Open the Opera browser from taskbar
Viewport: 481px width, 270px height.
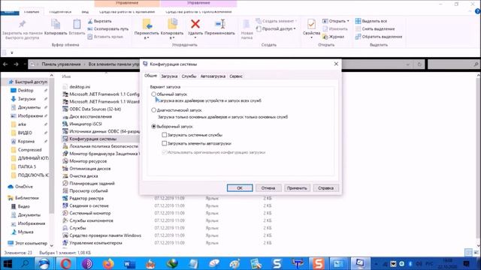pos(66,263)
